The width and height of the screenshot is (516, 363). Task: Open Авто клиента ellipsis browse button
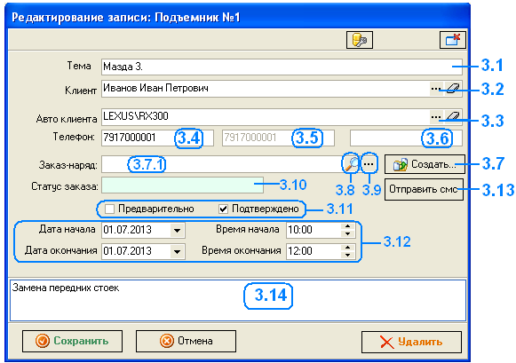(436, 117)
